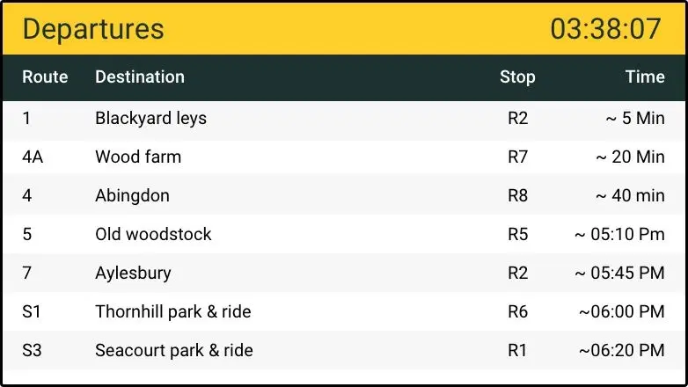This screenshot has height=387, width=688.
Task: Open the Blackyard leys destination
Action: [x=150, y=118]
